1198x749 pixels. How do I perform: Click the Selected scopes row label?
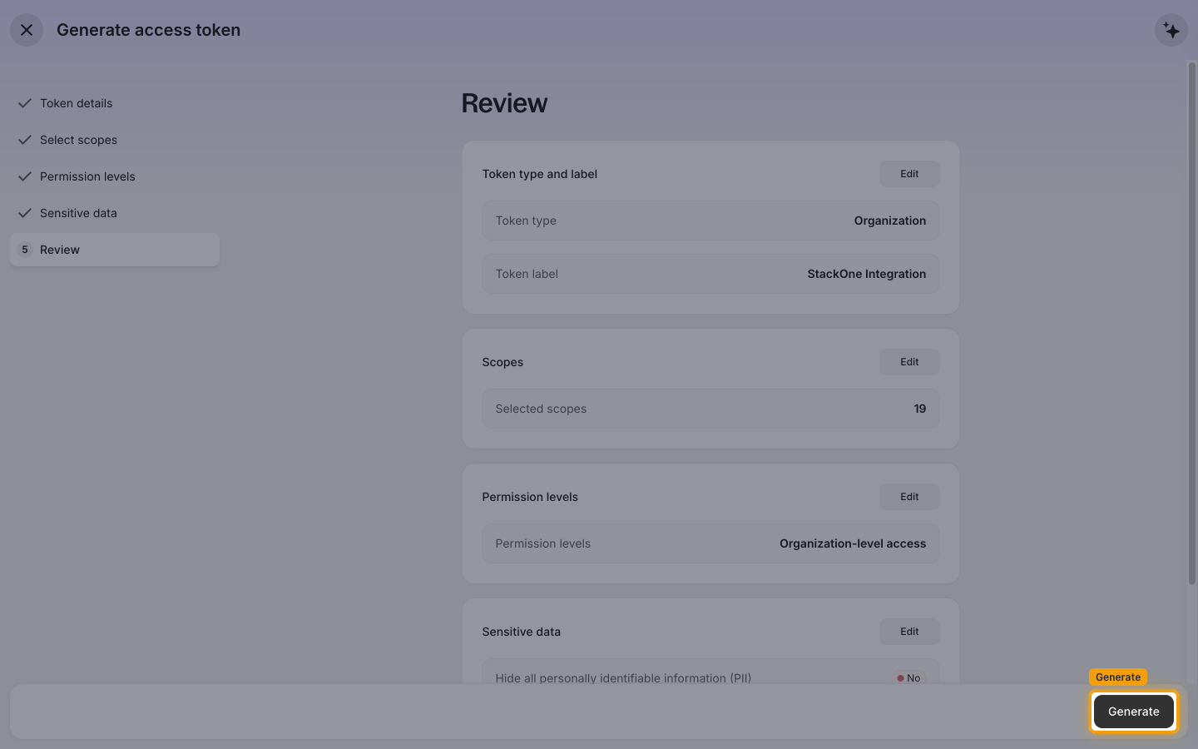coord(541,409)
